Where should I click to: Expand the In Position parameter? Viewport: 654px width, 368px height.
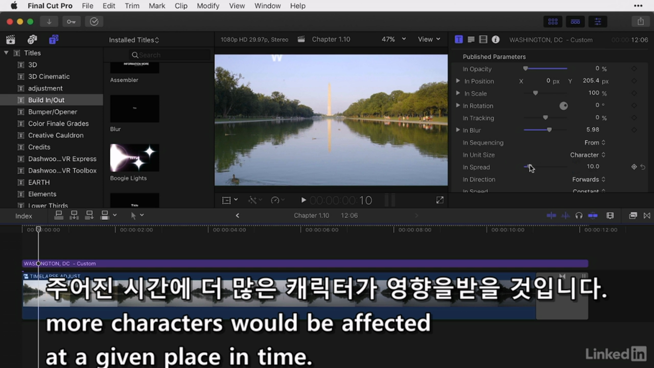tap(458, 81)
